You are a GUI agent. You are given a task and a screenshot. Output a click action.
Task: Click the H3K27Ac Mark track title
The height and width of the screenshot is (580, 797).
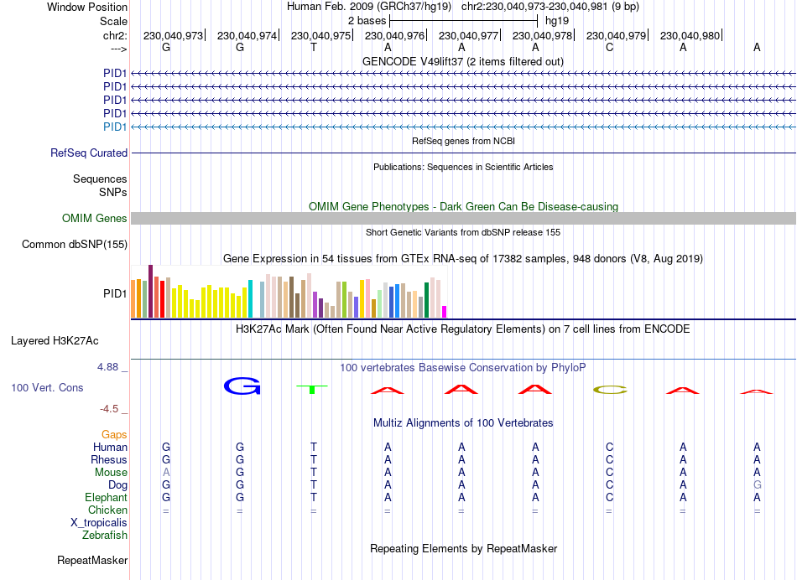(463, 329)
